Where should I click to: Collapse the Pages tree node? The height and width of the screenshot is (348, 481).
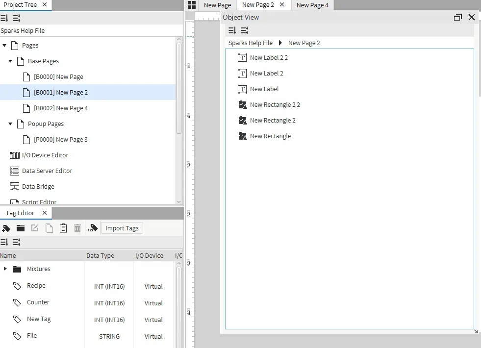(4, 46)
